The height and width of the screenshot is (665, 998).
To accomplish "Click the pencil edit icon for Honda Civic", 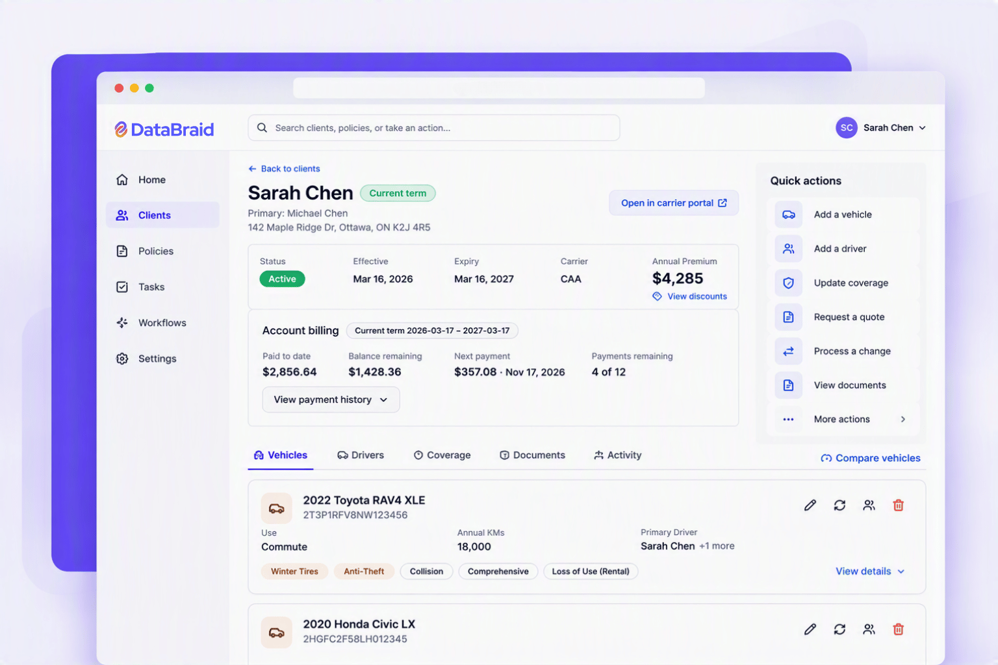I will tap(810, 629).
